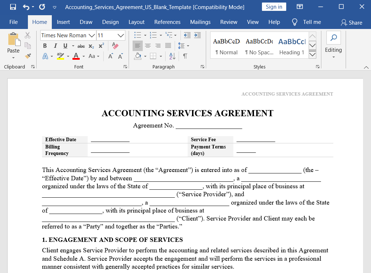
Task: Toggle Subscript formatting
Action: [x=91, y=46]
